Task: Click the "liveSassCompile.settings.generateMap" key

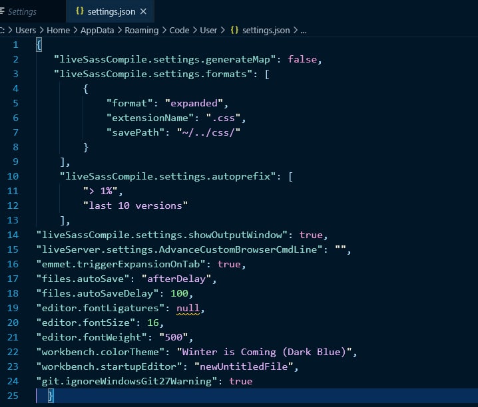Action: pyautogui.click(x=165, y=59)
